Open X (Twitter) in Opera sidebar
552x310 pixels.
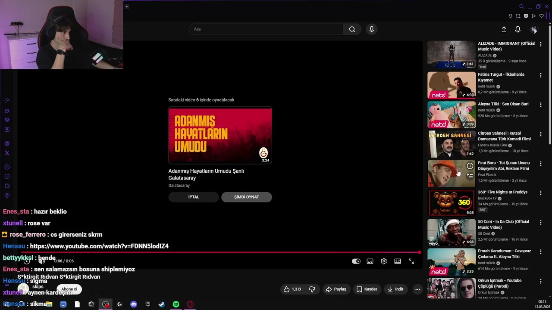coord(7,153)
